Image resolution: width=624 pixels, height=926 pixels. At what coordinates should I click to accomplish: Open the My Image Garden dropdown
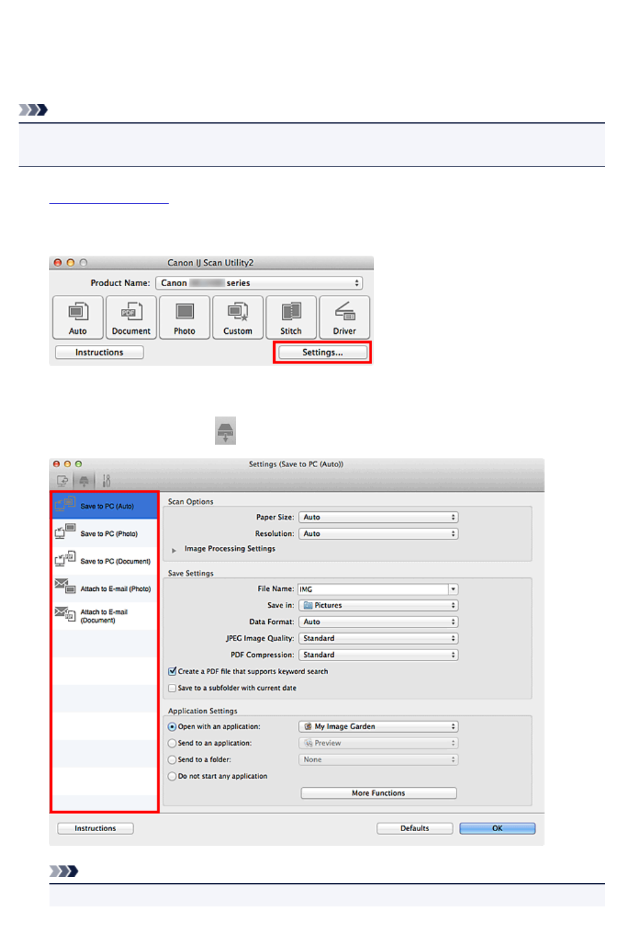pyautogui.click(x=378, y=727)
